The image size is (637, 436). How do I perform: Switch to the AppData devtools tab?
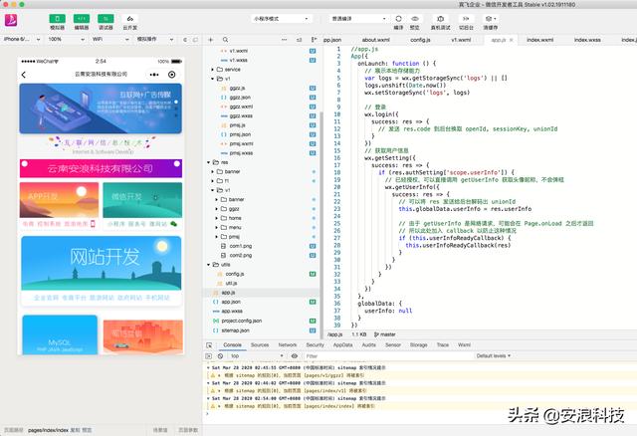coord(342,345)
